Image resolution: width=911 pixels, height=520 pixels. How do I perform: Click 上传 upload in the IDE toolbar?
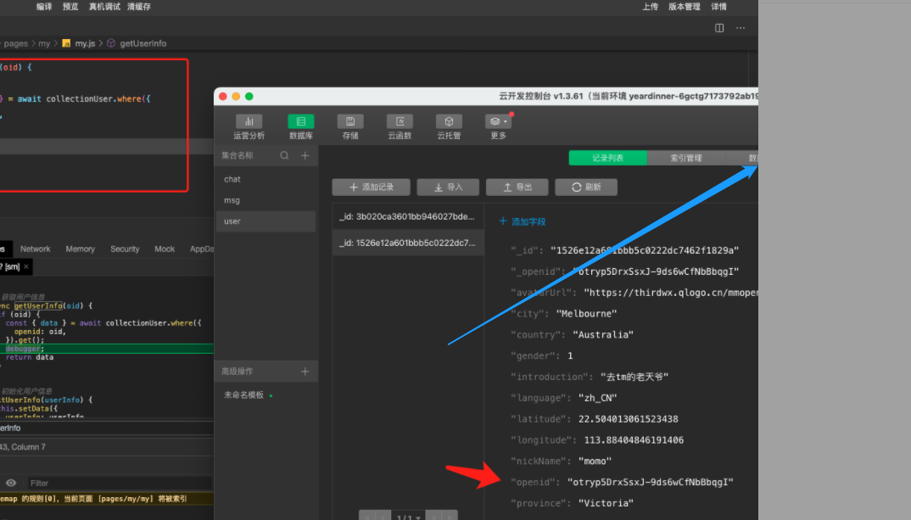(650, 7)
